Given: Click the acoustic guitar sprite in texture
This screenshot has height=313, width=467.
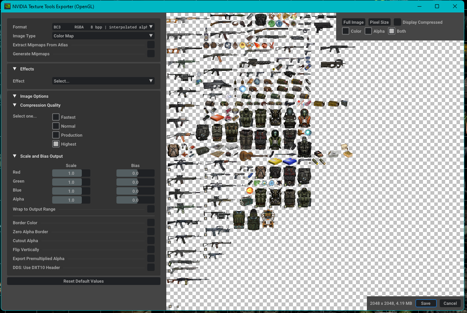Looking at the screenshot, I should tap(251, 156).
